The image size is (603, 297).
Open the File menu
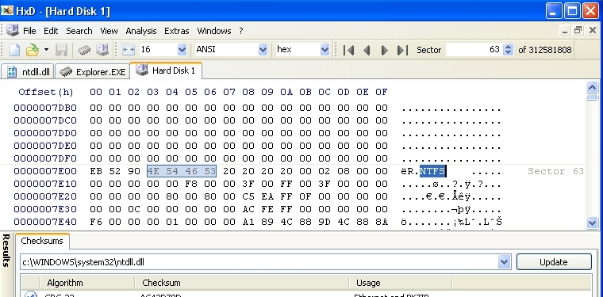click(x=29, y=31)
